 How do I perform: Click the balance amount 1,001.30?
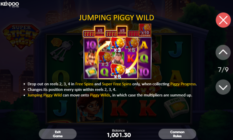point(119,135)
